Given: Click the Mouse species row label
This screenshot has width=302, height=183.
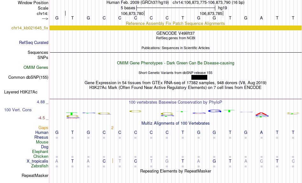Looking at the screenshot, I should (x=42, y=142).
